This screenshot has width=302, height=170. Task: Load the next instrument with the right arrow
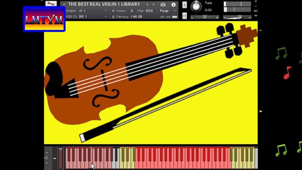153,4
